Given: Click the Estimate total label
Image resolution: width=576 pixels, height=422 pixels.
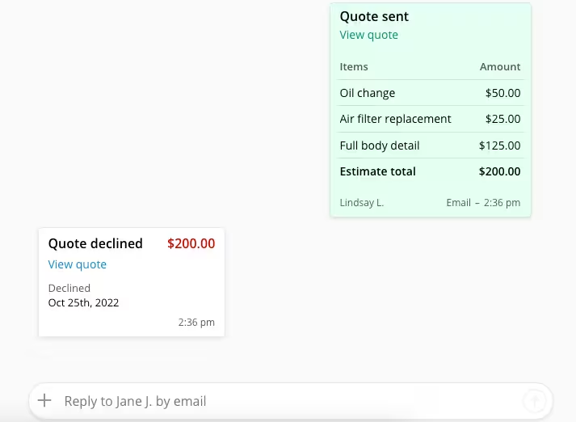Looking at the screenshot, I should tap(377, 171).
